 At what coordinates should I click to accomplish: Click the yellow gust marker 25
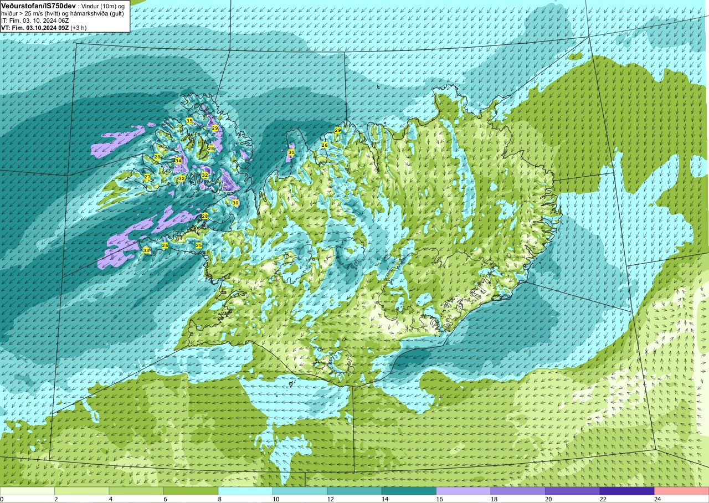[x=199, y=245]
